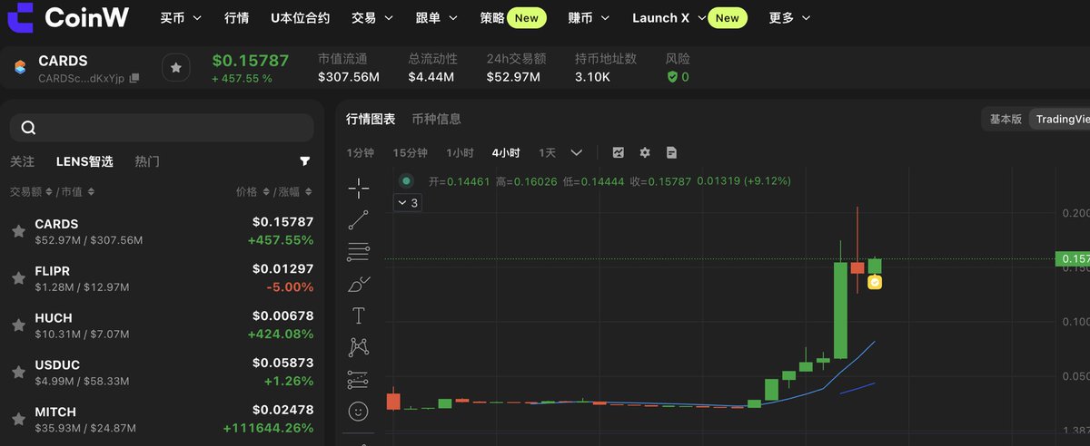Click the CARDS token logo icon
Screen dimensions: 1090x446
(20, 68)
